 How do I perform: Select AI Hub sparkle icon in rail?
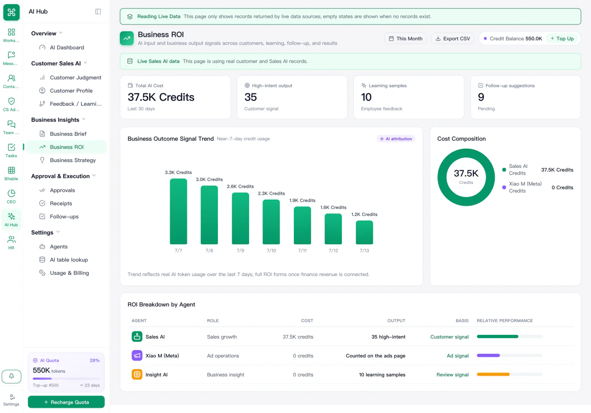[x=11, y=220]
